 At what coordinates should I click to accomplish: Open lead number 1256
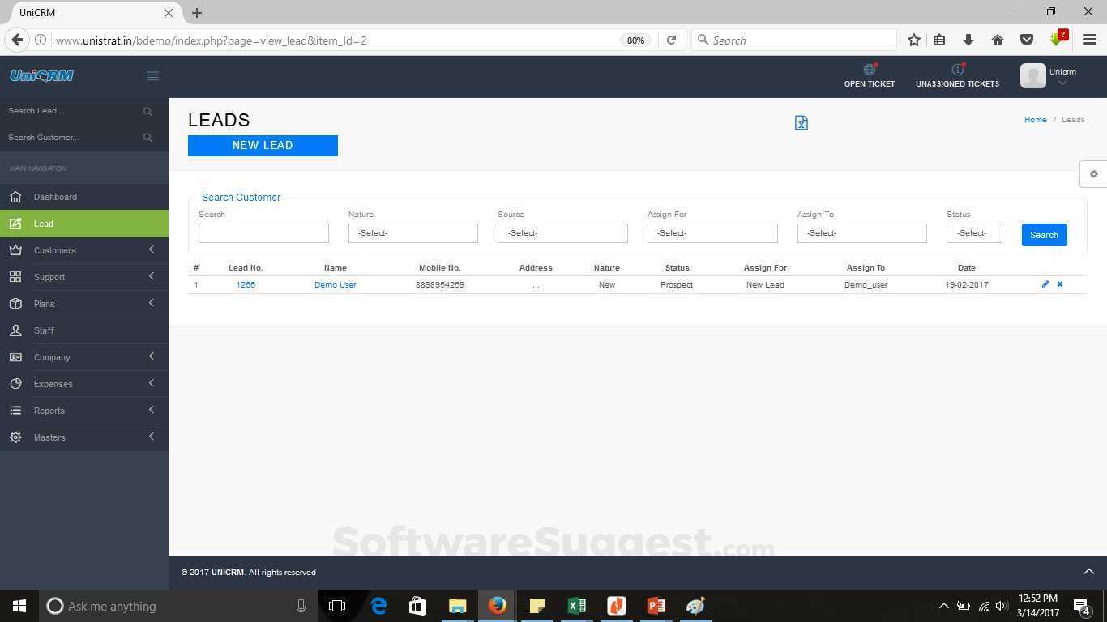(246, 284)
